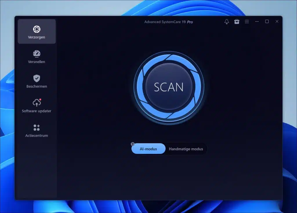Open the Beschermen shield section
Screen dimensions: 297x213
(37, 81)
